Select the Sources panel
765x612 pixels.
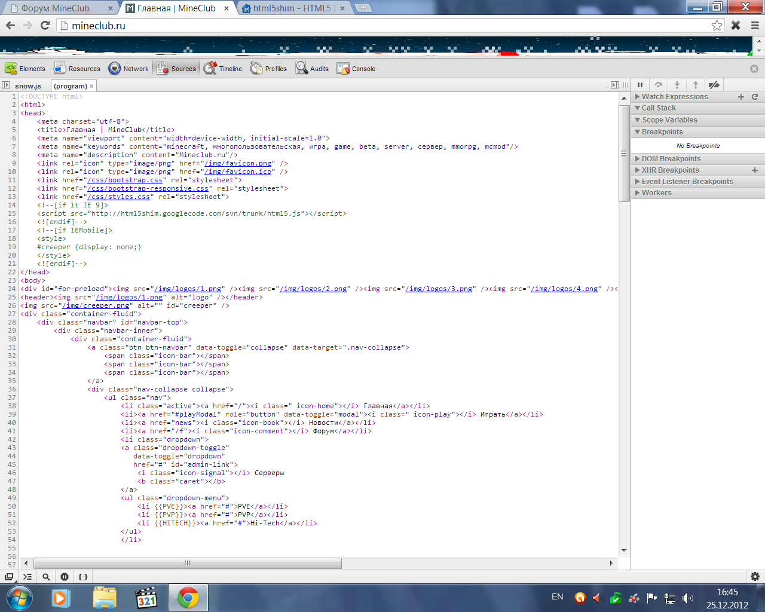coord(176,69)
